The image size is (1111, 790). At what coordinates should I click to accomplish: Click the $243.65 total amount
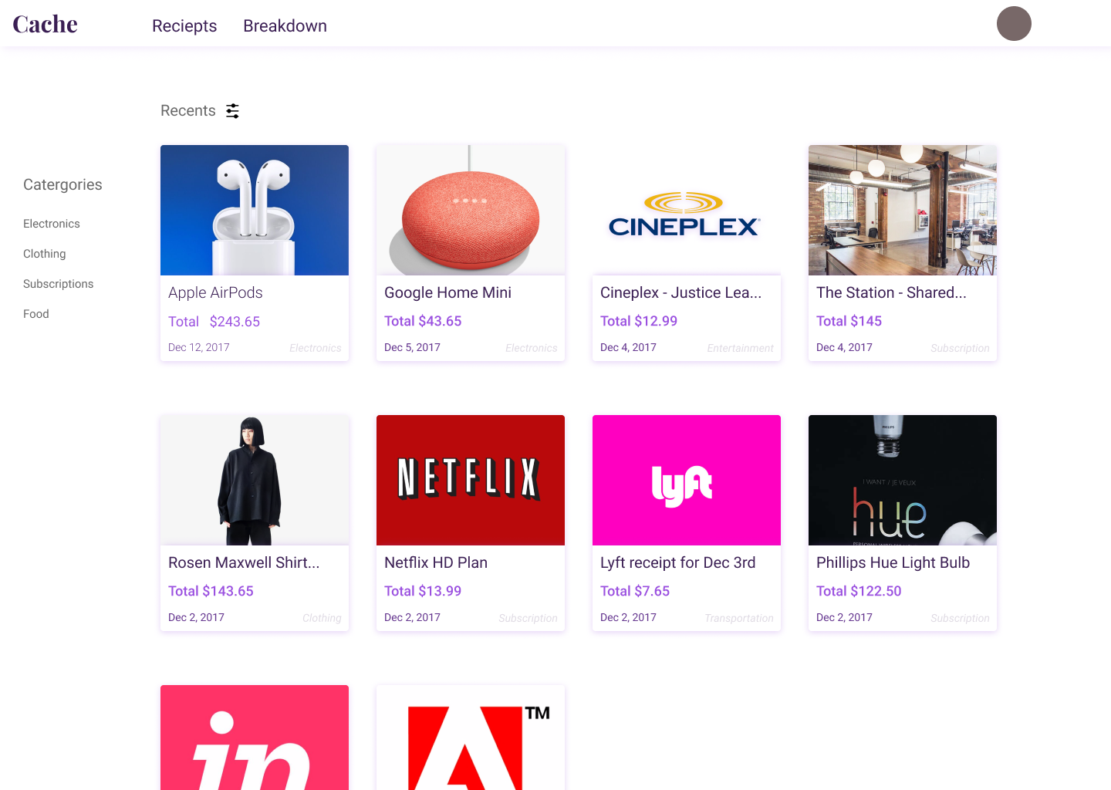point(235,322)
